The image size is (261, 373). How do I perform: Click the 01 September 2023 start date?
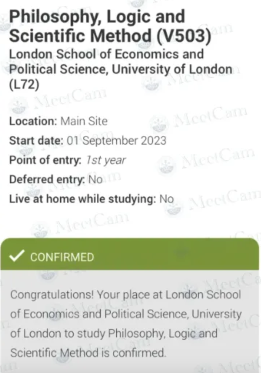(117, 140)
